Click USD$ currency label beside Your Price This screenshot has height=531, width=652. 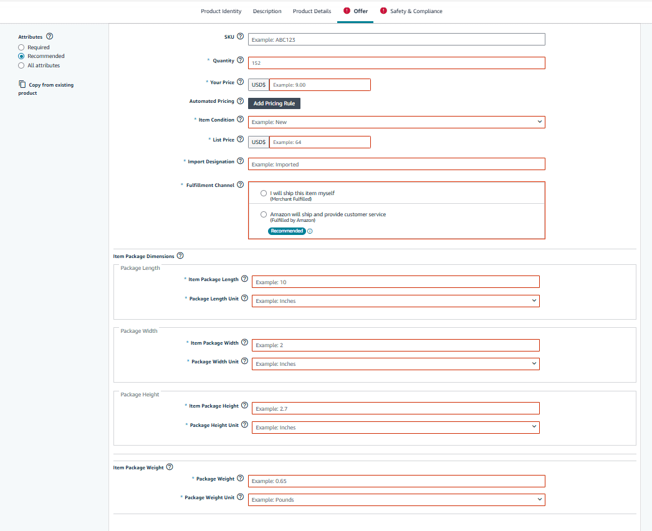(259, 84)
